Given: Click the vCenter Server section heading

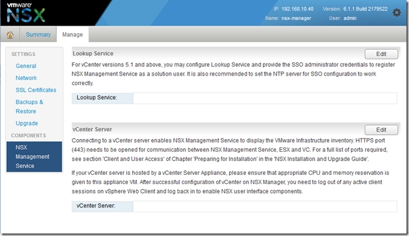Looking at the screenshot, I should 92,129.
